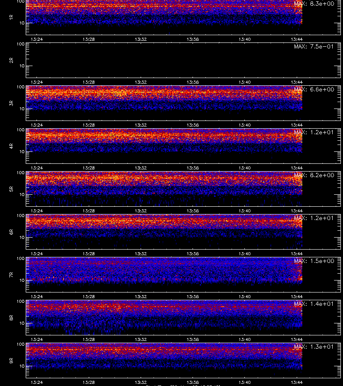Select the MAX: 6.6e+00 readout
The image size is (343, 386).
pos(314,89)
